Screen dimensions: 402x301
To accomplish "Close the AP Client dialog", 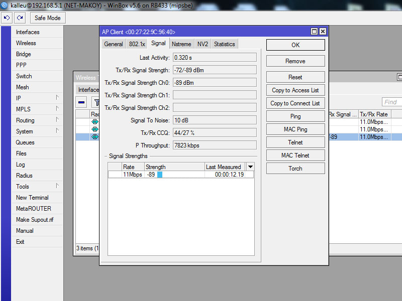I will click(323, 32).
